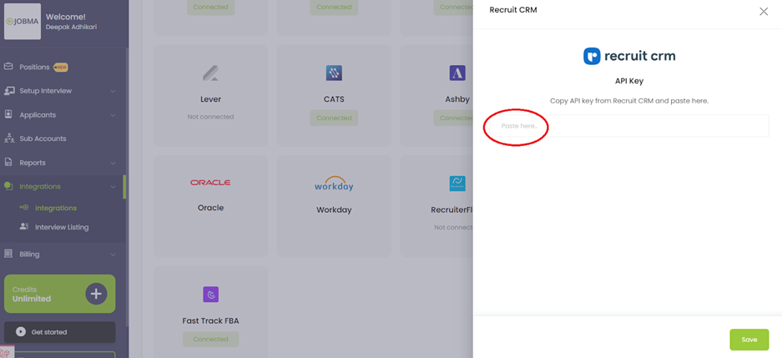This screenshot has width=782, height=358.
Task: Click the Sub Accounts hierarchy icon
Action: (x=8, y=139)
